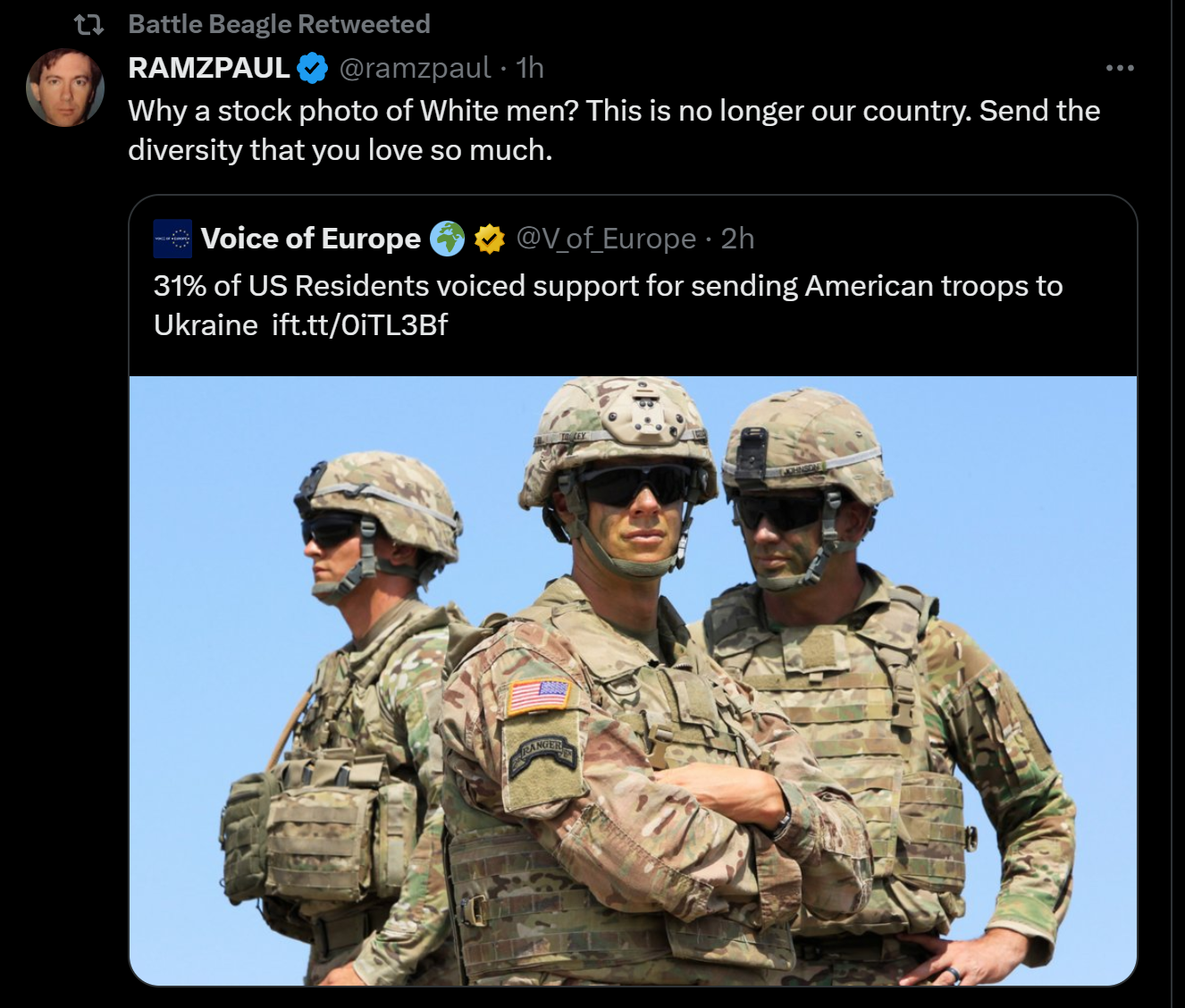Open the "Battle Beagle Retweeted" link
The width and height of the screenshot is (1185, 1008).
(x=278, y=24)
